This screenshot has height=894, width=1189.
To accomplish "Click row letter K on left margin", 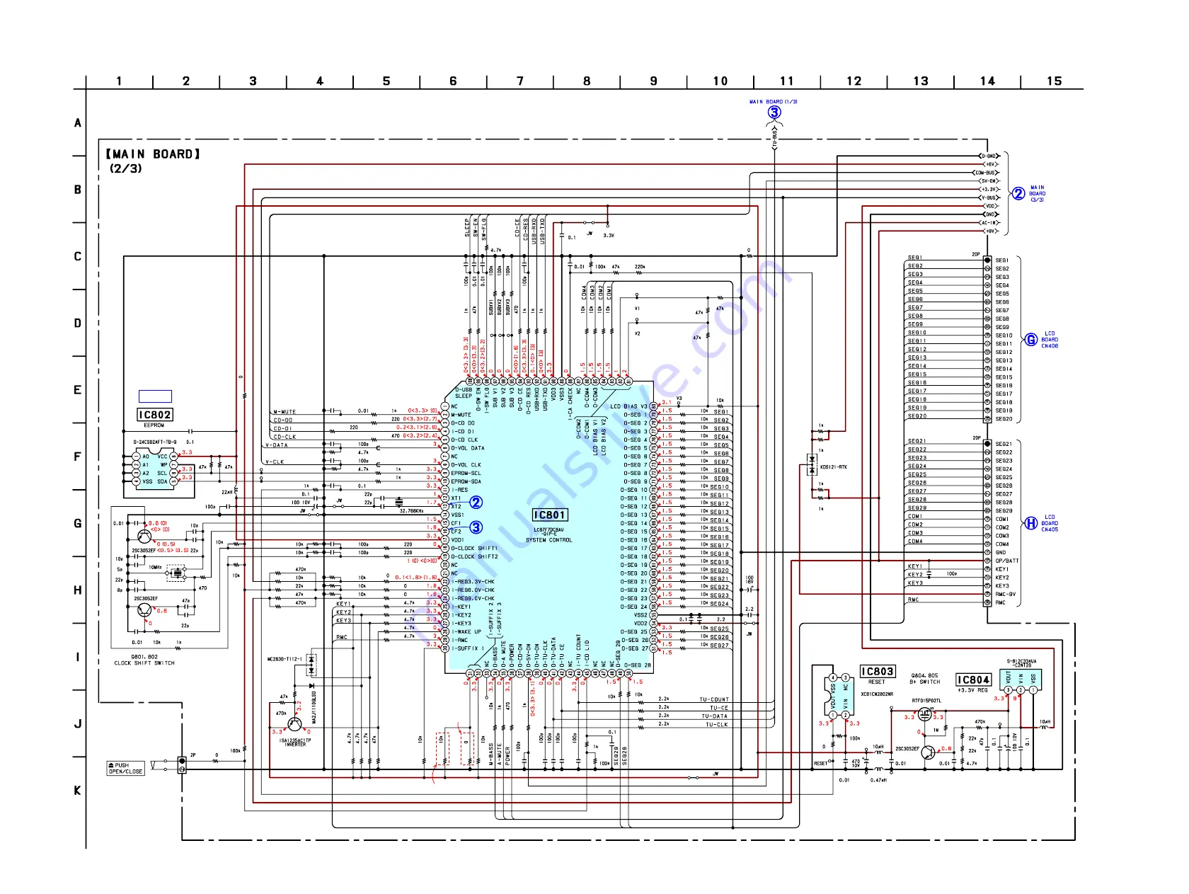I will point(78,791).
